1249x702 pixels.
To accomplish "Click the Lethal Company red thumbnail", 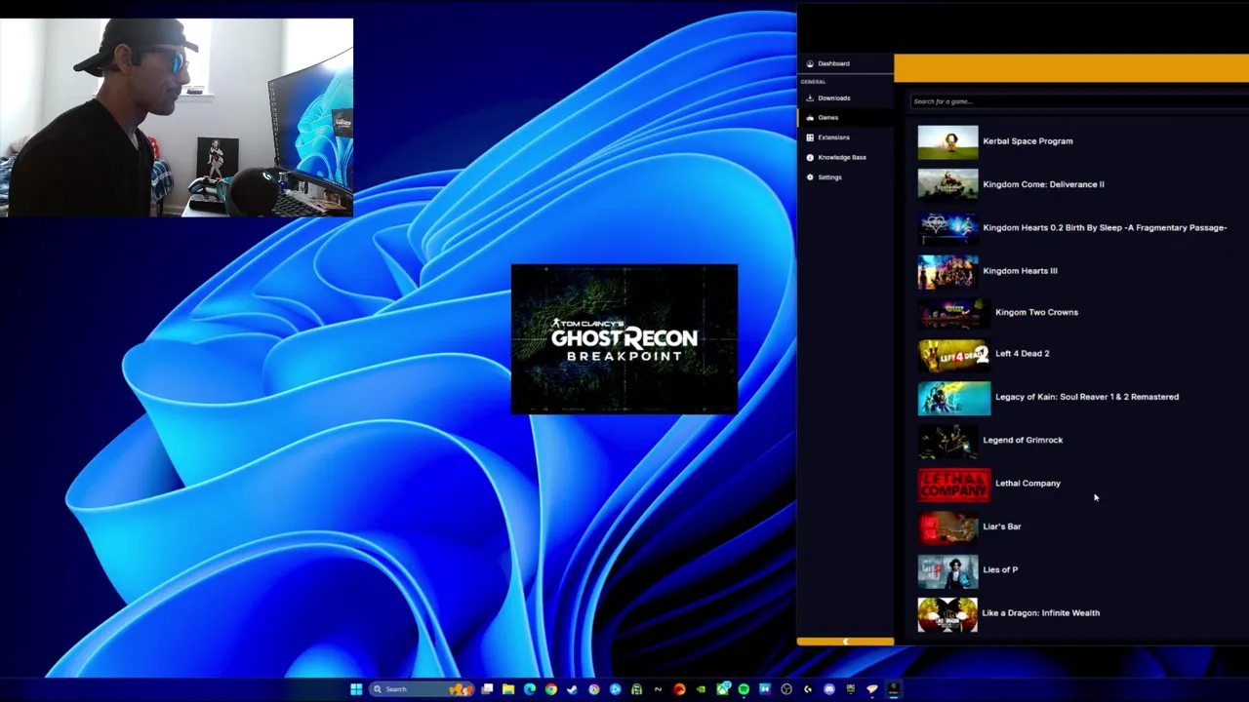I will point(953,485).
